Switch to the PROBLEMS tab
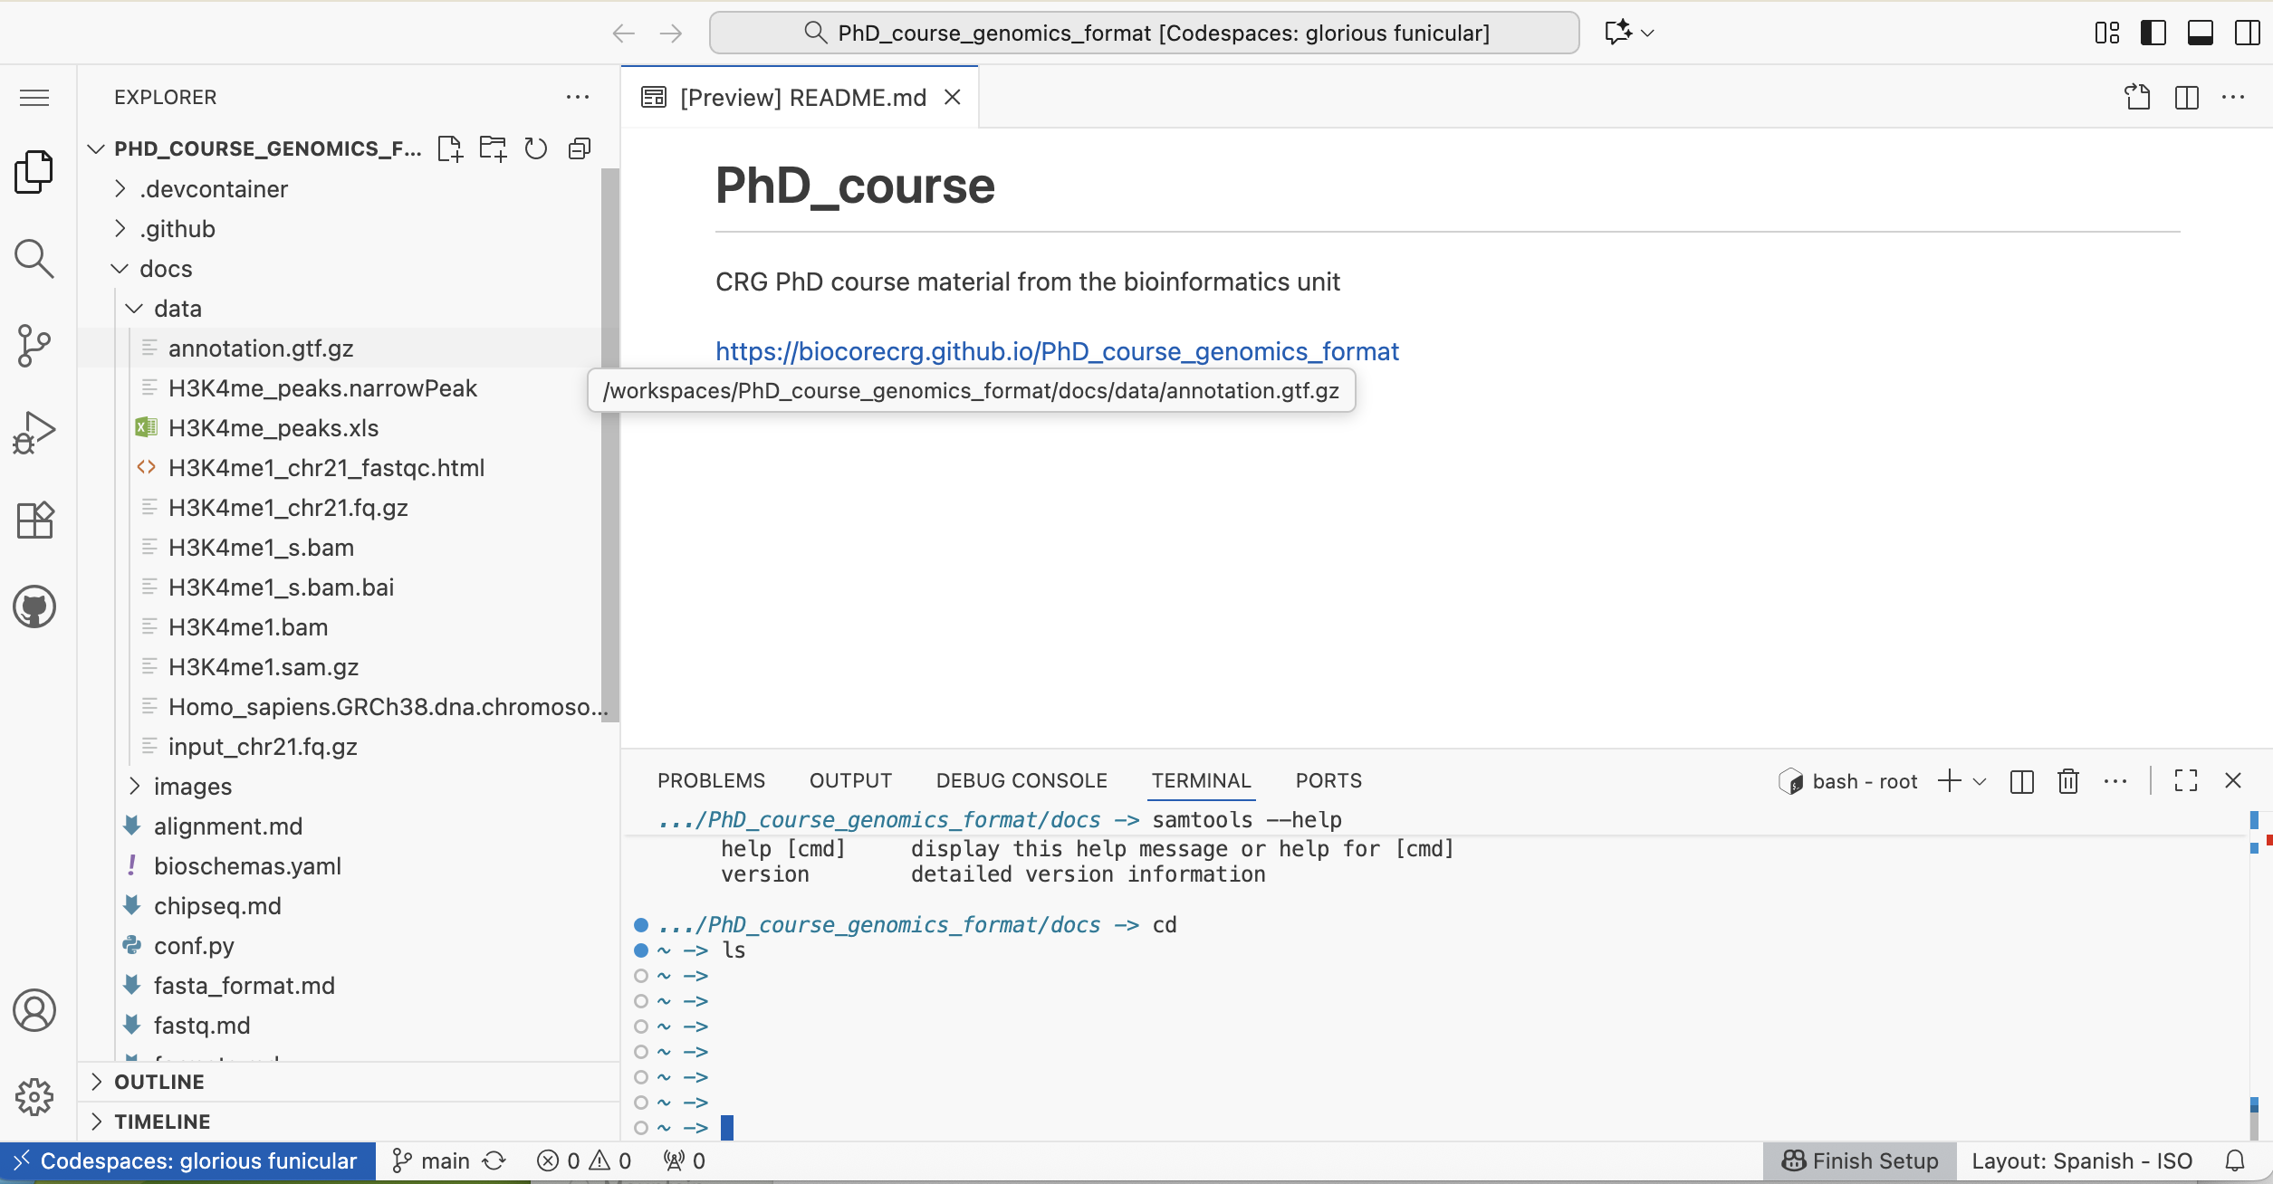The height and width of the screenshot is (1184, 2273). 711,781
